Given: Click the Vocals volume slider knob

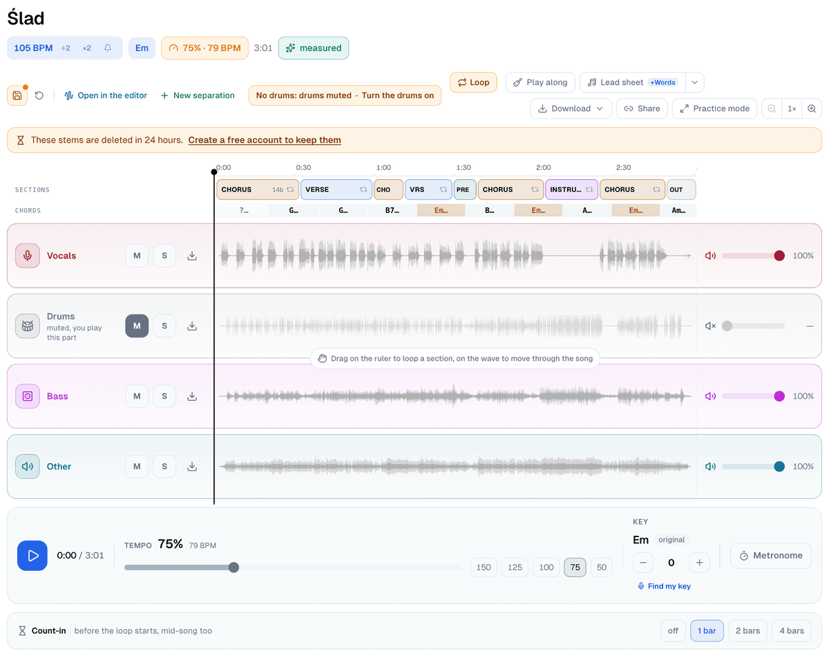Looking at the screenshot, I should (x=779, y=256).
